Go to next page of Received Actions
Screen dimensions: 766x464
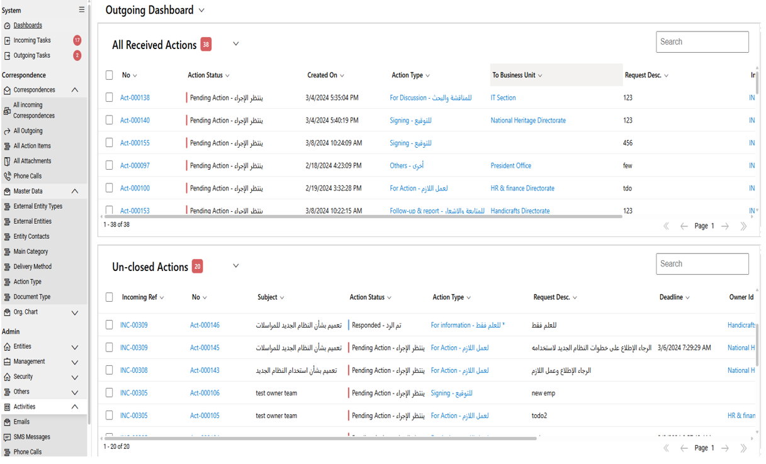(x=726, y=225)
